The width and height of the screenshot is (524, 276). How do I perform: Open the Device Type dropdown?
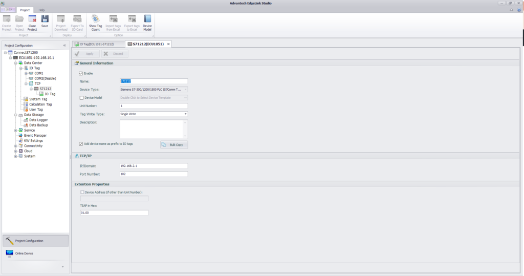pos(185,90)
